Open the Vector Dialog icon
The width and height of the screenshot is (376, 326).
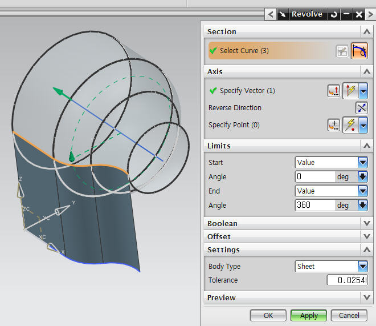point(334,91)
